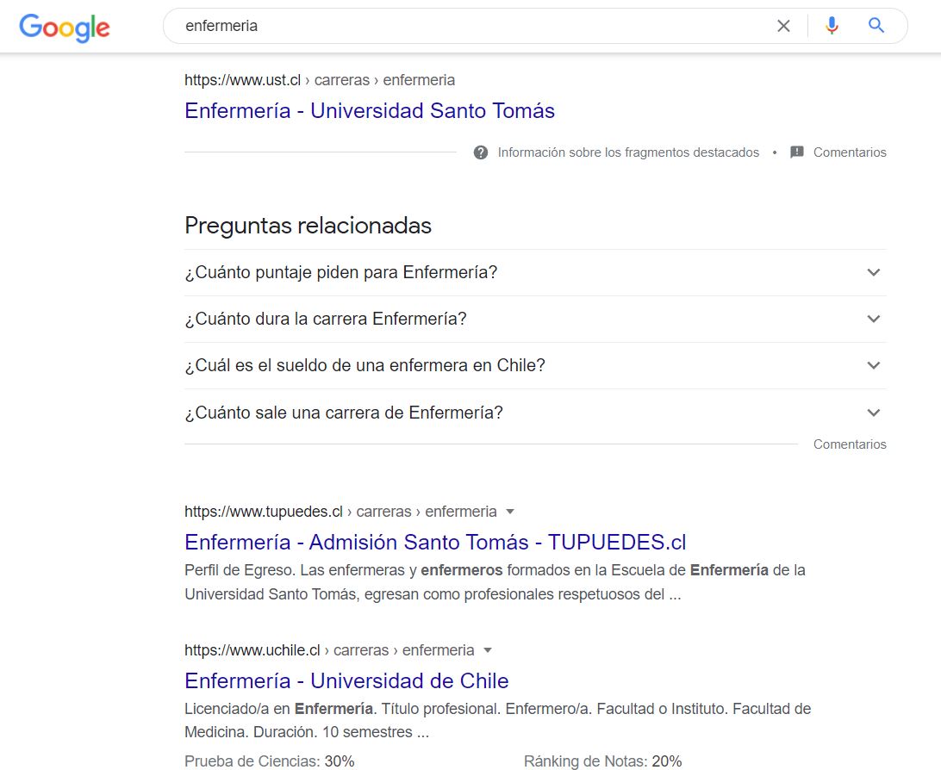Click 'Información sobre los fragmentos destacados'

[x=627, y=152]
